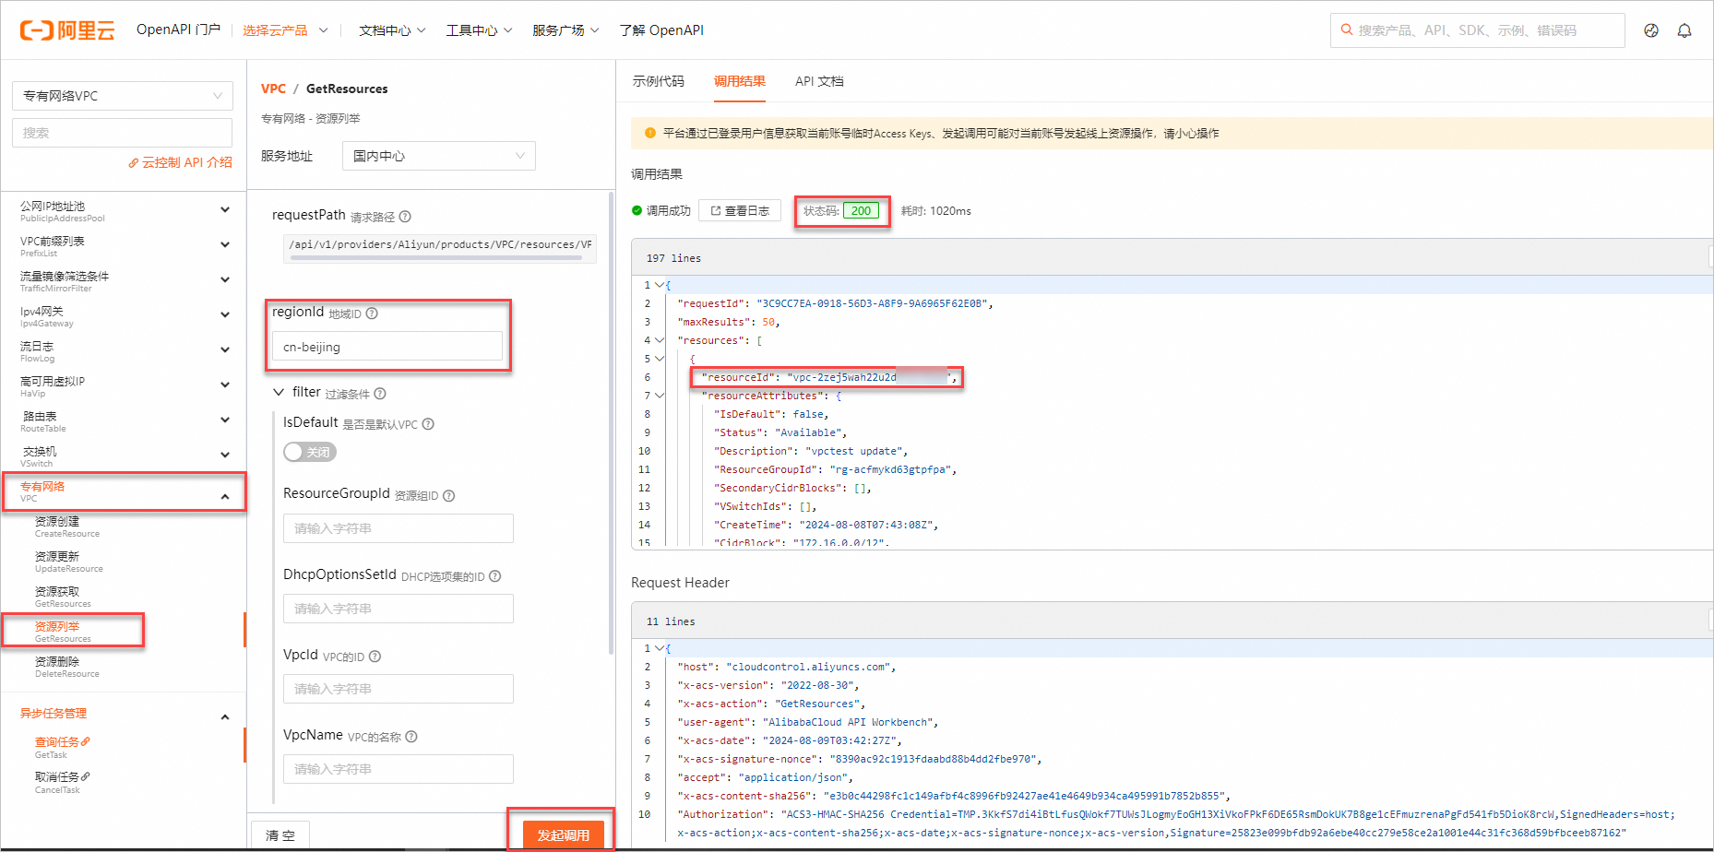Expand 交换机 VSwitch group
Image resolution: width=1714 pixels, height=852 pixels.
(225, 456)
